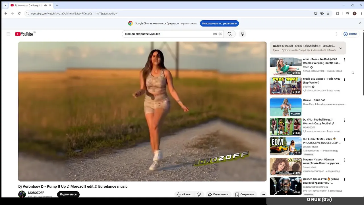Play Aqua Roses Are Red thumbnail

[286, 66]
